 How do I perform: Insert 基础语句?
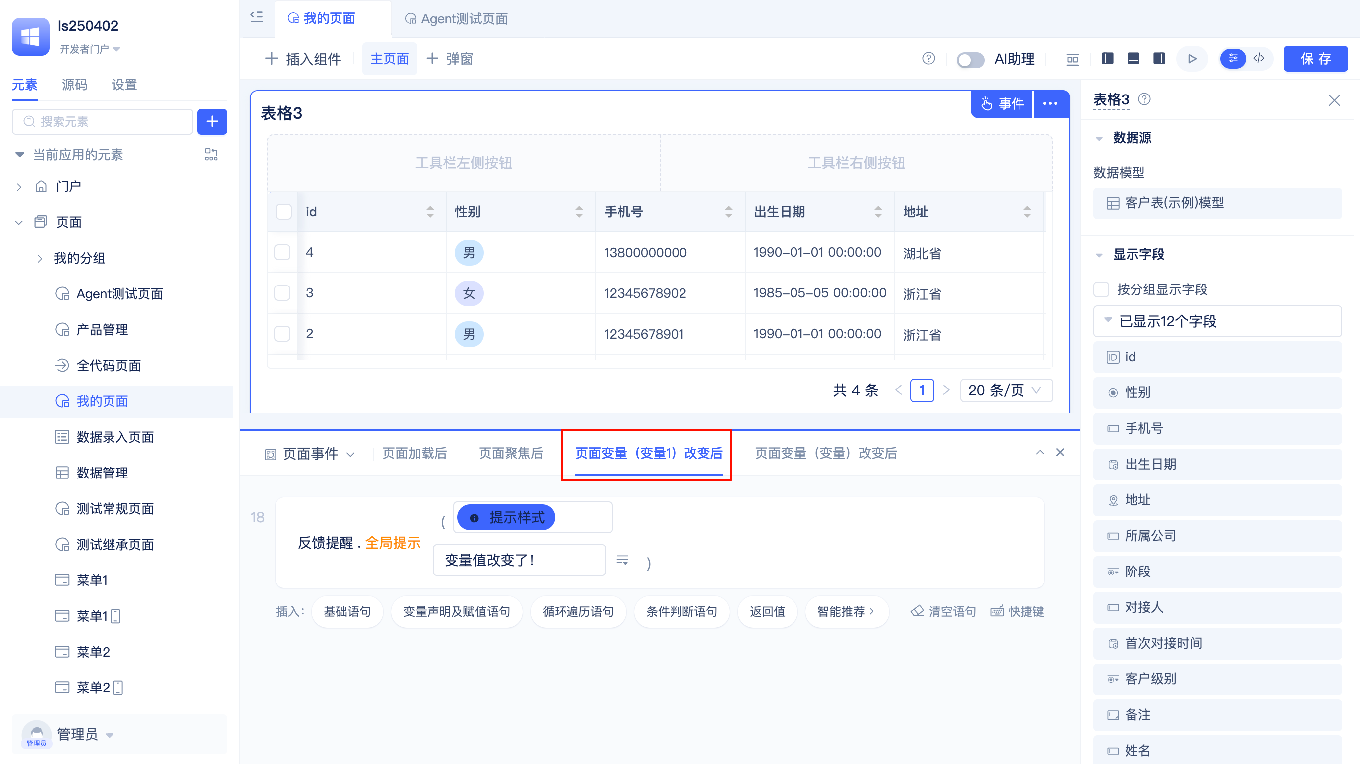coord(347,611)
